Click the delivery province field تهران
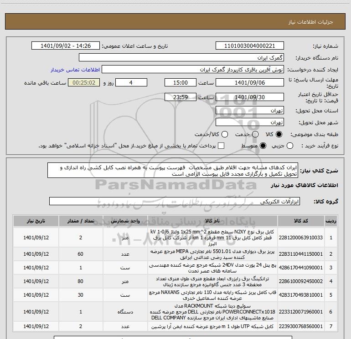Screen dimensions: 351x339 [x=250, y=111]
